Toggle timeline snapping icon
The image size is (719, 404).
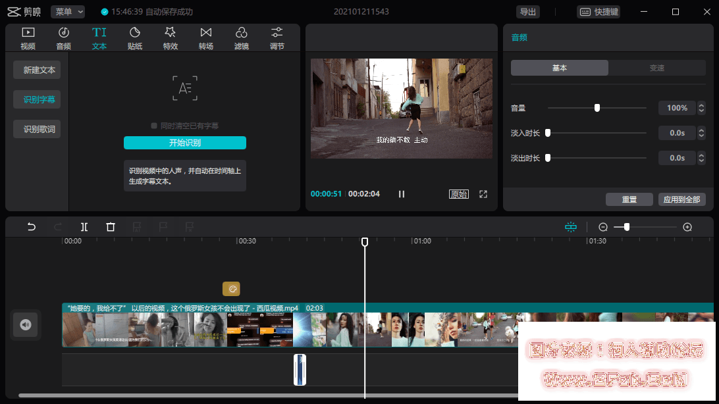coord(570,227)
